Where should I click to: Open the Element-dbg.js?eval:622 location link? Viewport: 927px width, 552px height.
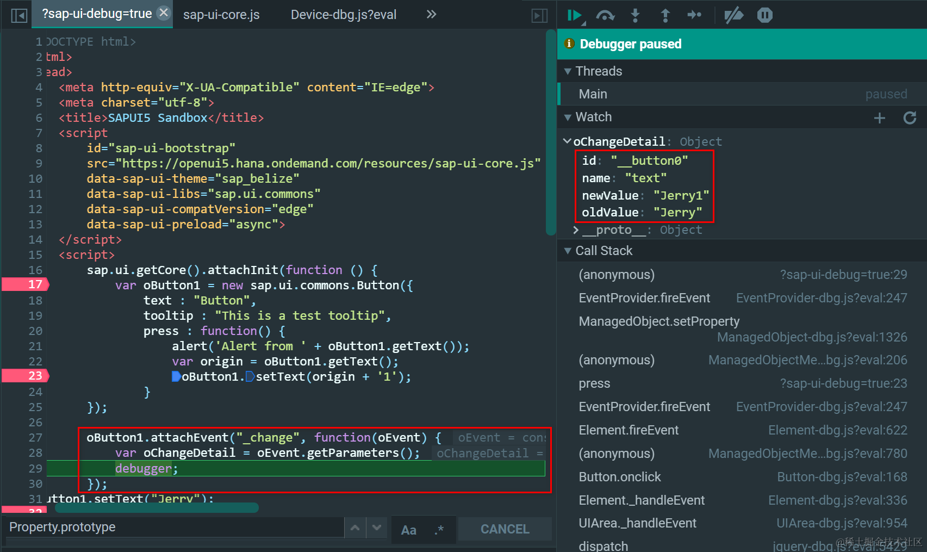click(x=837, y=430)
